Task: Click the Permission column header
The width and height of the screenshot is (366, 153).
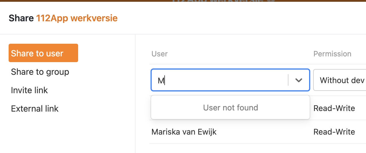Action: click(332, 54)
